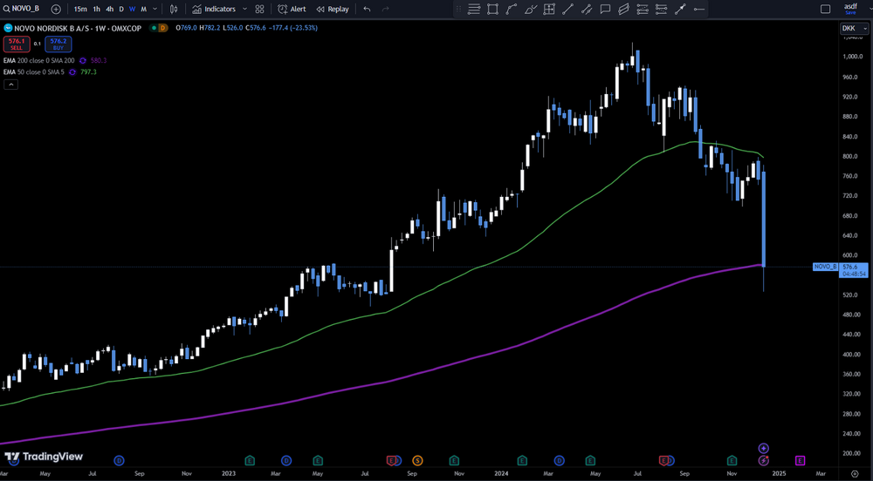Click the purple plus marker above the lightning
873x481 pixels.
click(x=763, y=448)
